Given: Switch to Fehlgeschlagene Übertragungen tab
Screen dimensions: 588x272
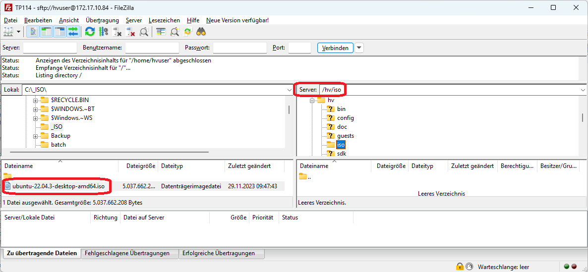Looking at the screenshot, I should tap(130, 254).
